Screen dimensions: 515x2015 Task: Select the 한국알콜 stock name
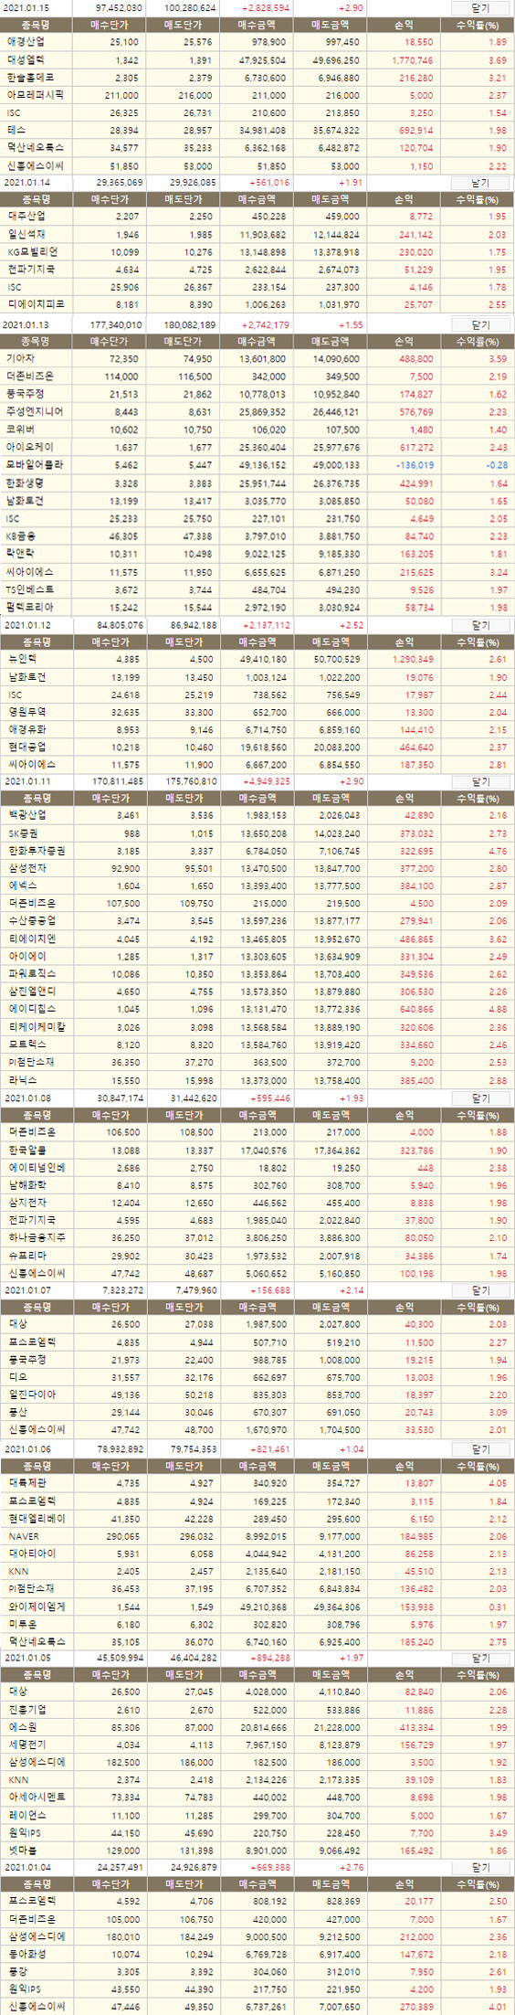[x=25, y=1151]
